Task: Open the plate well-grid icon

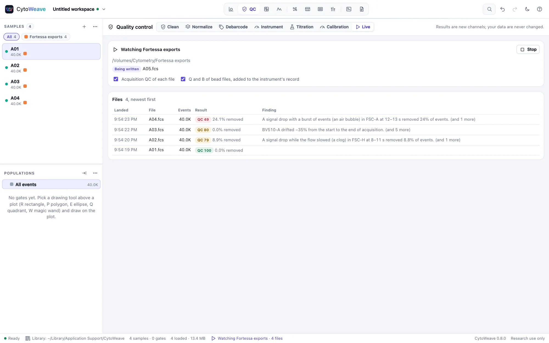Action: point(320,9)
